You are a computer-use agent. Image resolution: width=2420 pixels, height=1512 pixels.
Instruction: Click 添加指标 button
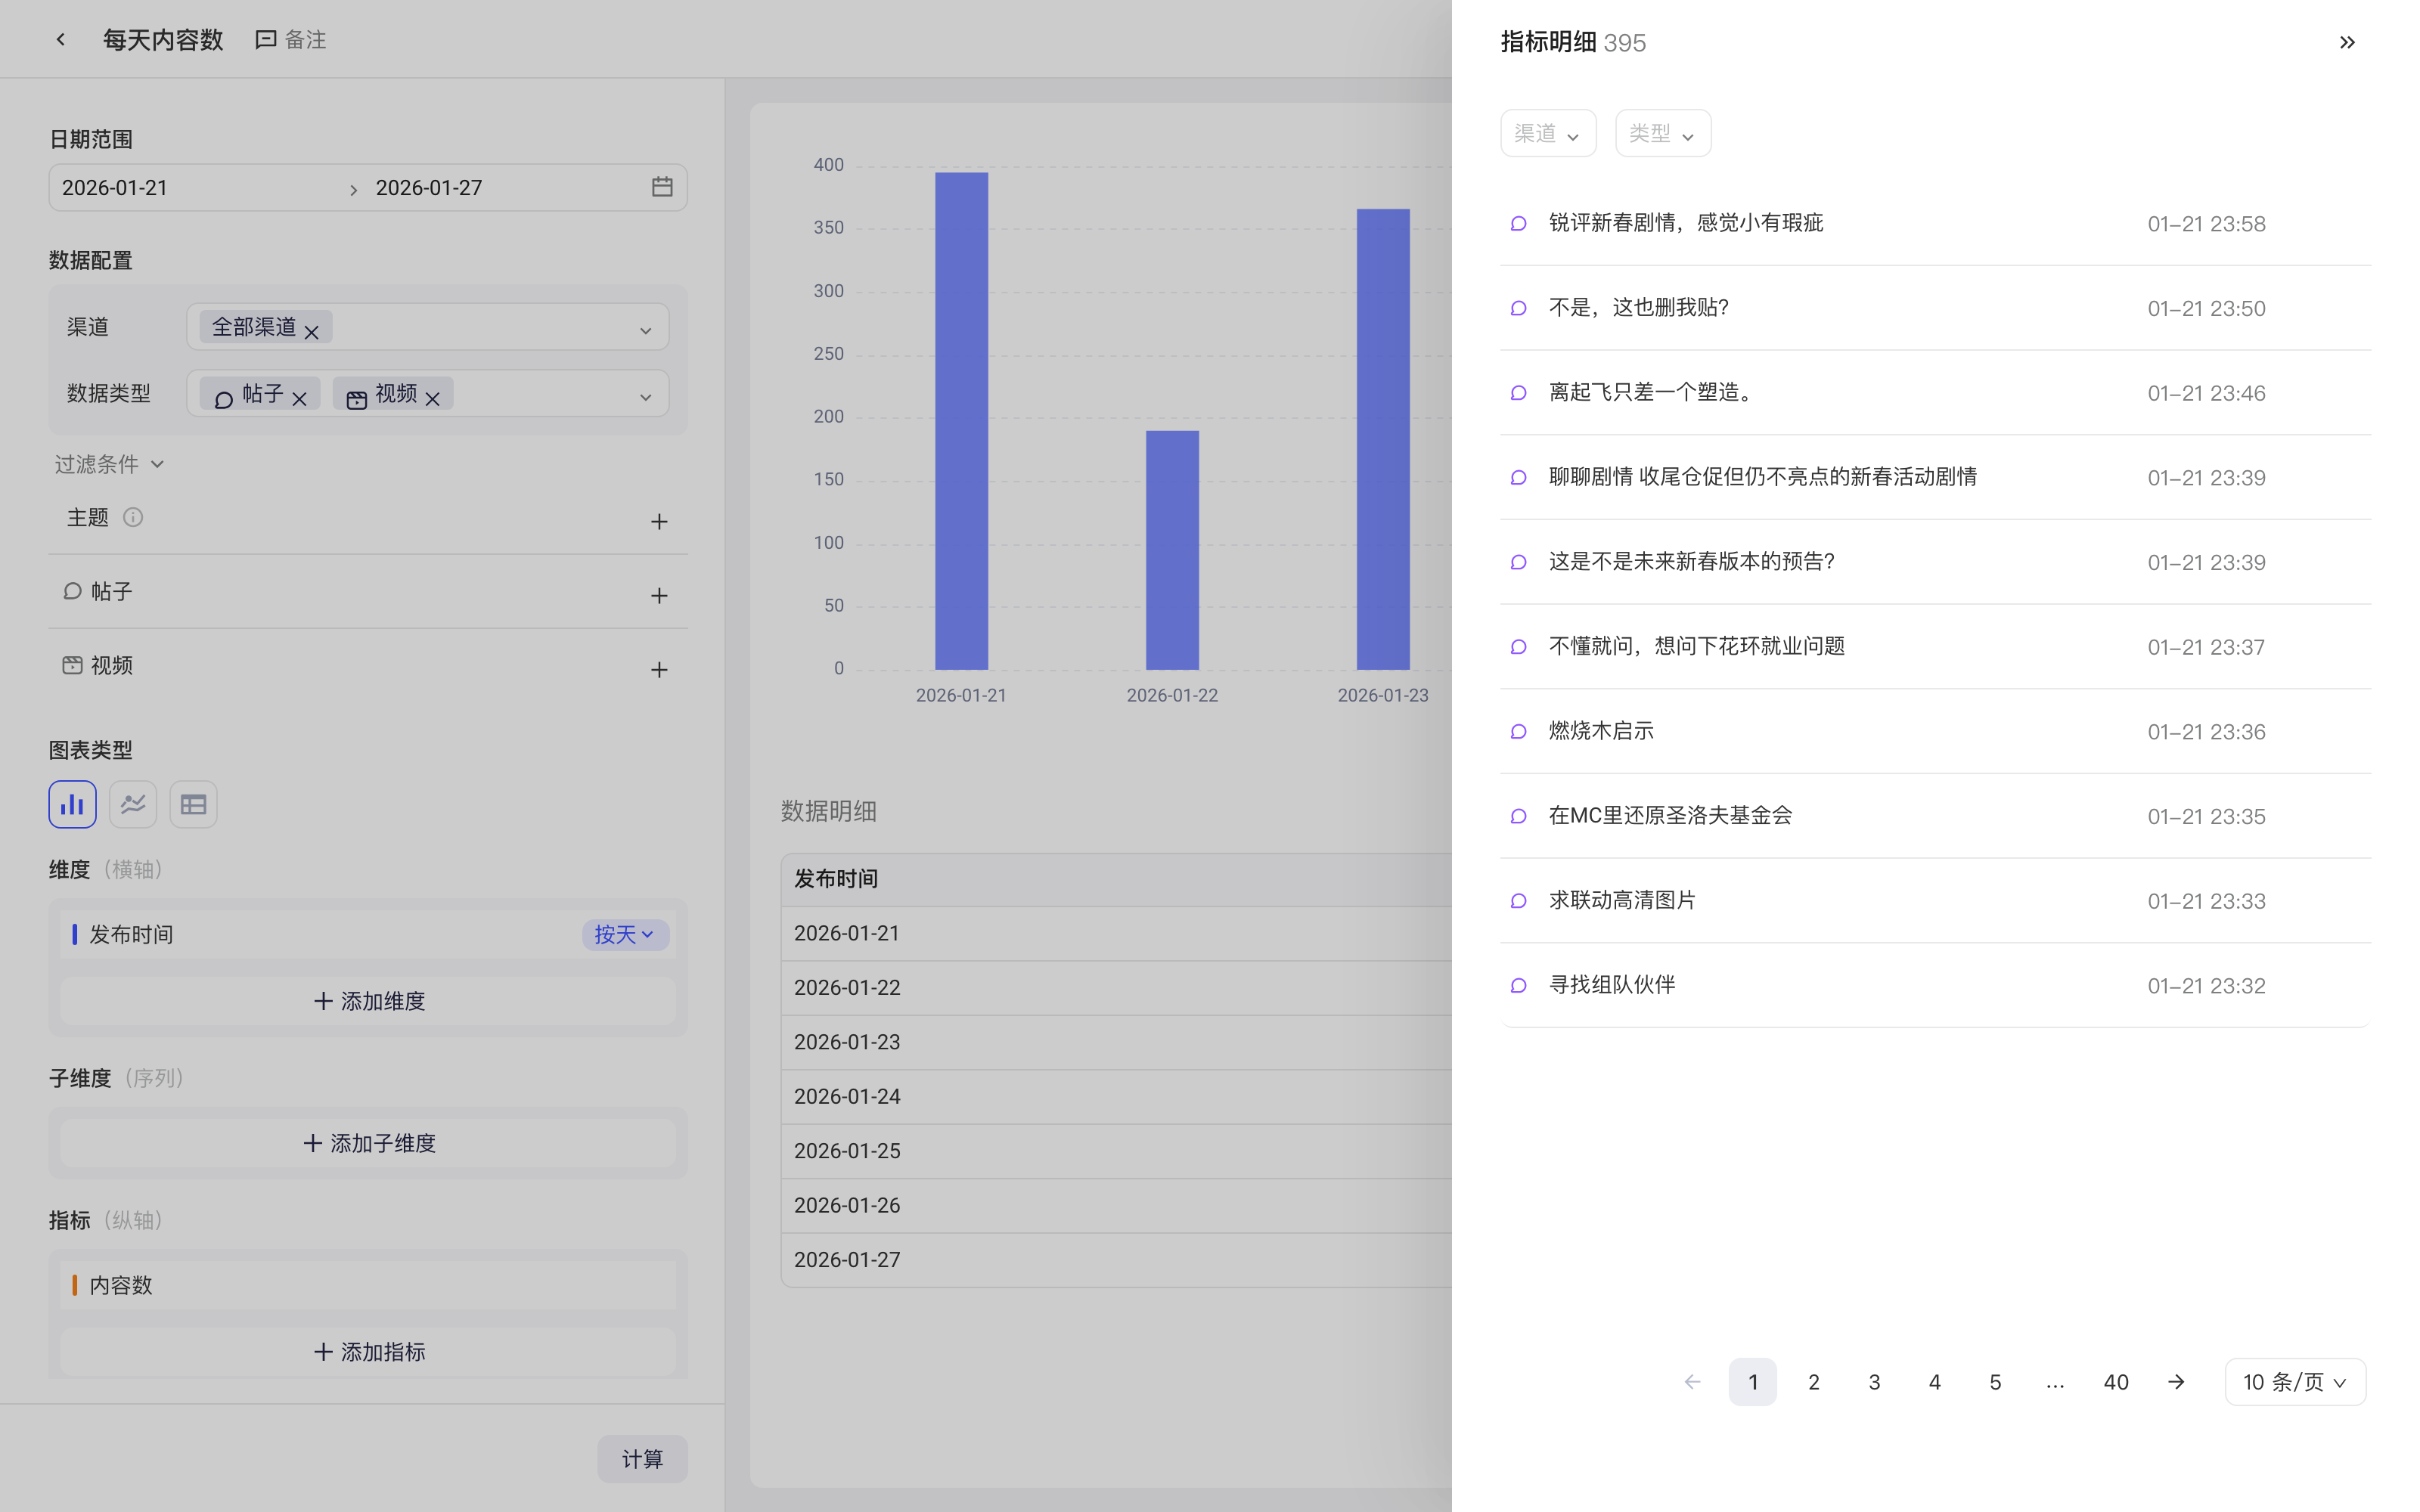point(368,1352)
